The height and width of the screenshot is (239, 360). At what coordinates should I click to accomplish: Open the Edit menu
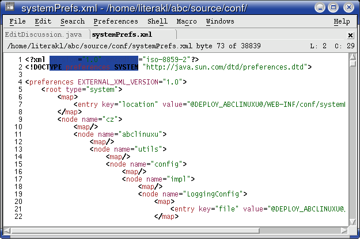coord(43,21)
